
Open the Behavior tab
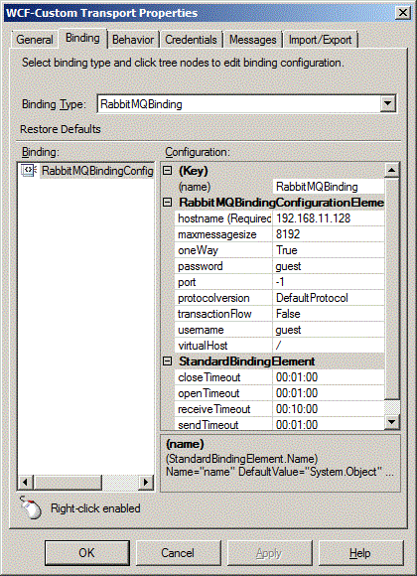[133, 40]
